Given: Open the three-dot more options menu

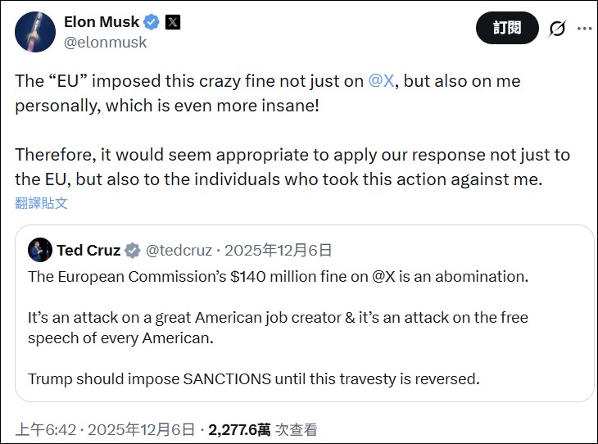Looking at the screenshot, I should 584,28.
